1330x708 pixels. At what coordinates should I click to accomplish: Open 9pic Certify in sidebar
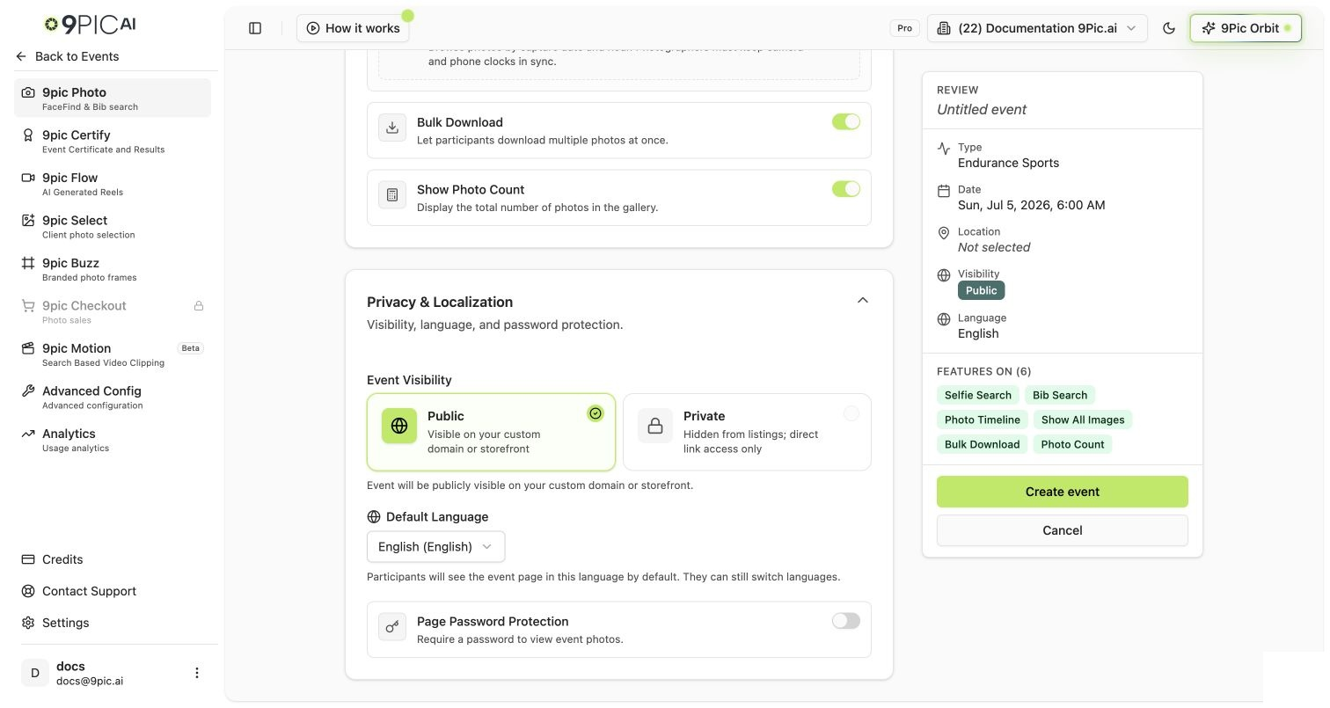tap(113, 141)
